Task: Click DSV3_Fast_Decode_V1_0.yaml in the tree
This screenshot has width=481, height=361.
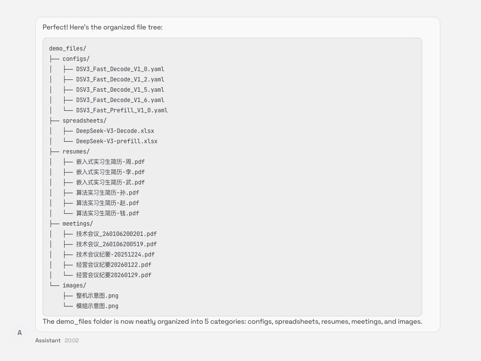Action: pos(120,69)
